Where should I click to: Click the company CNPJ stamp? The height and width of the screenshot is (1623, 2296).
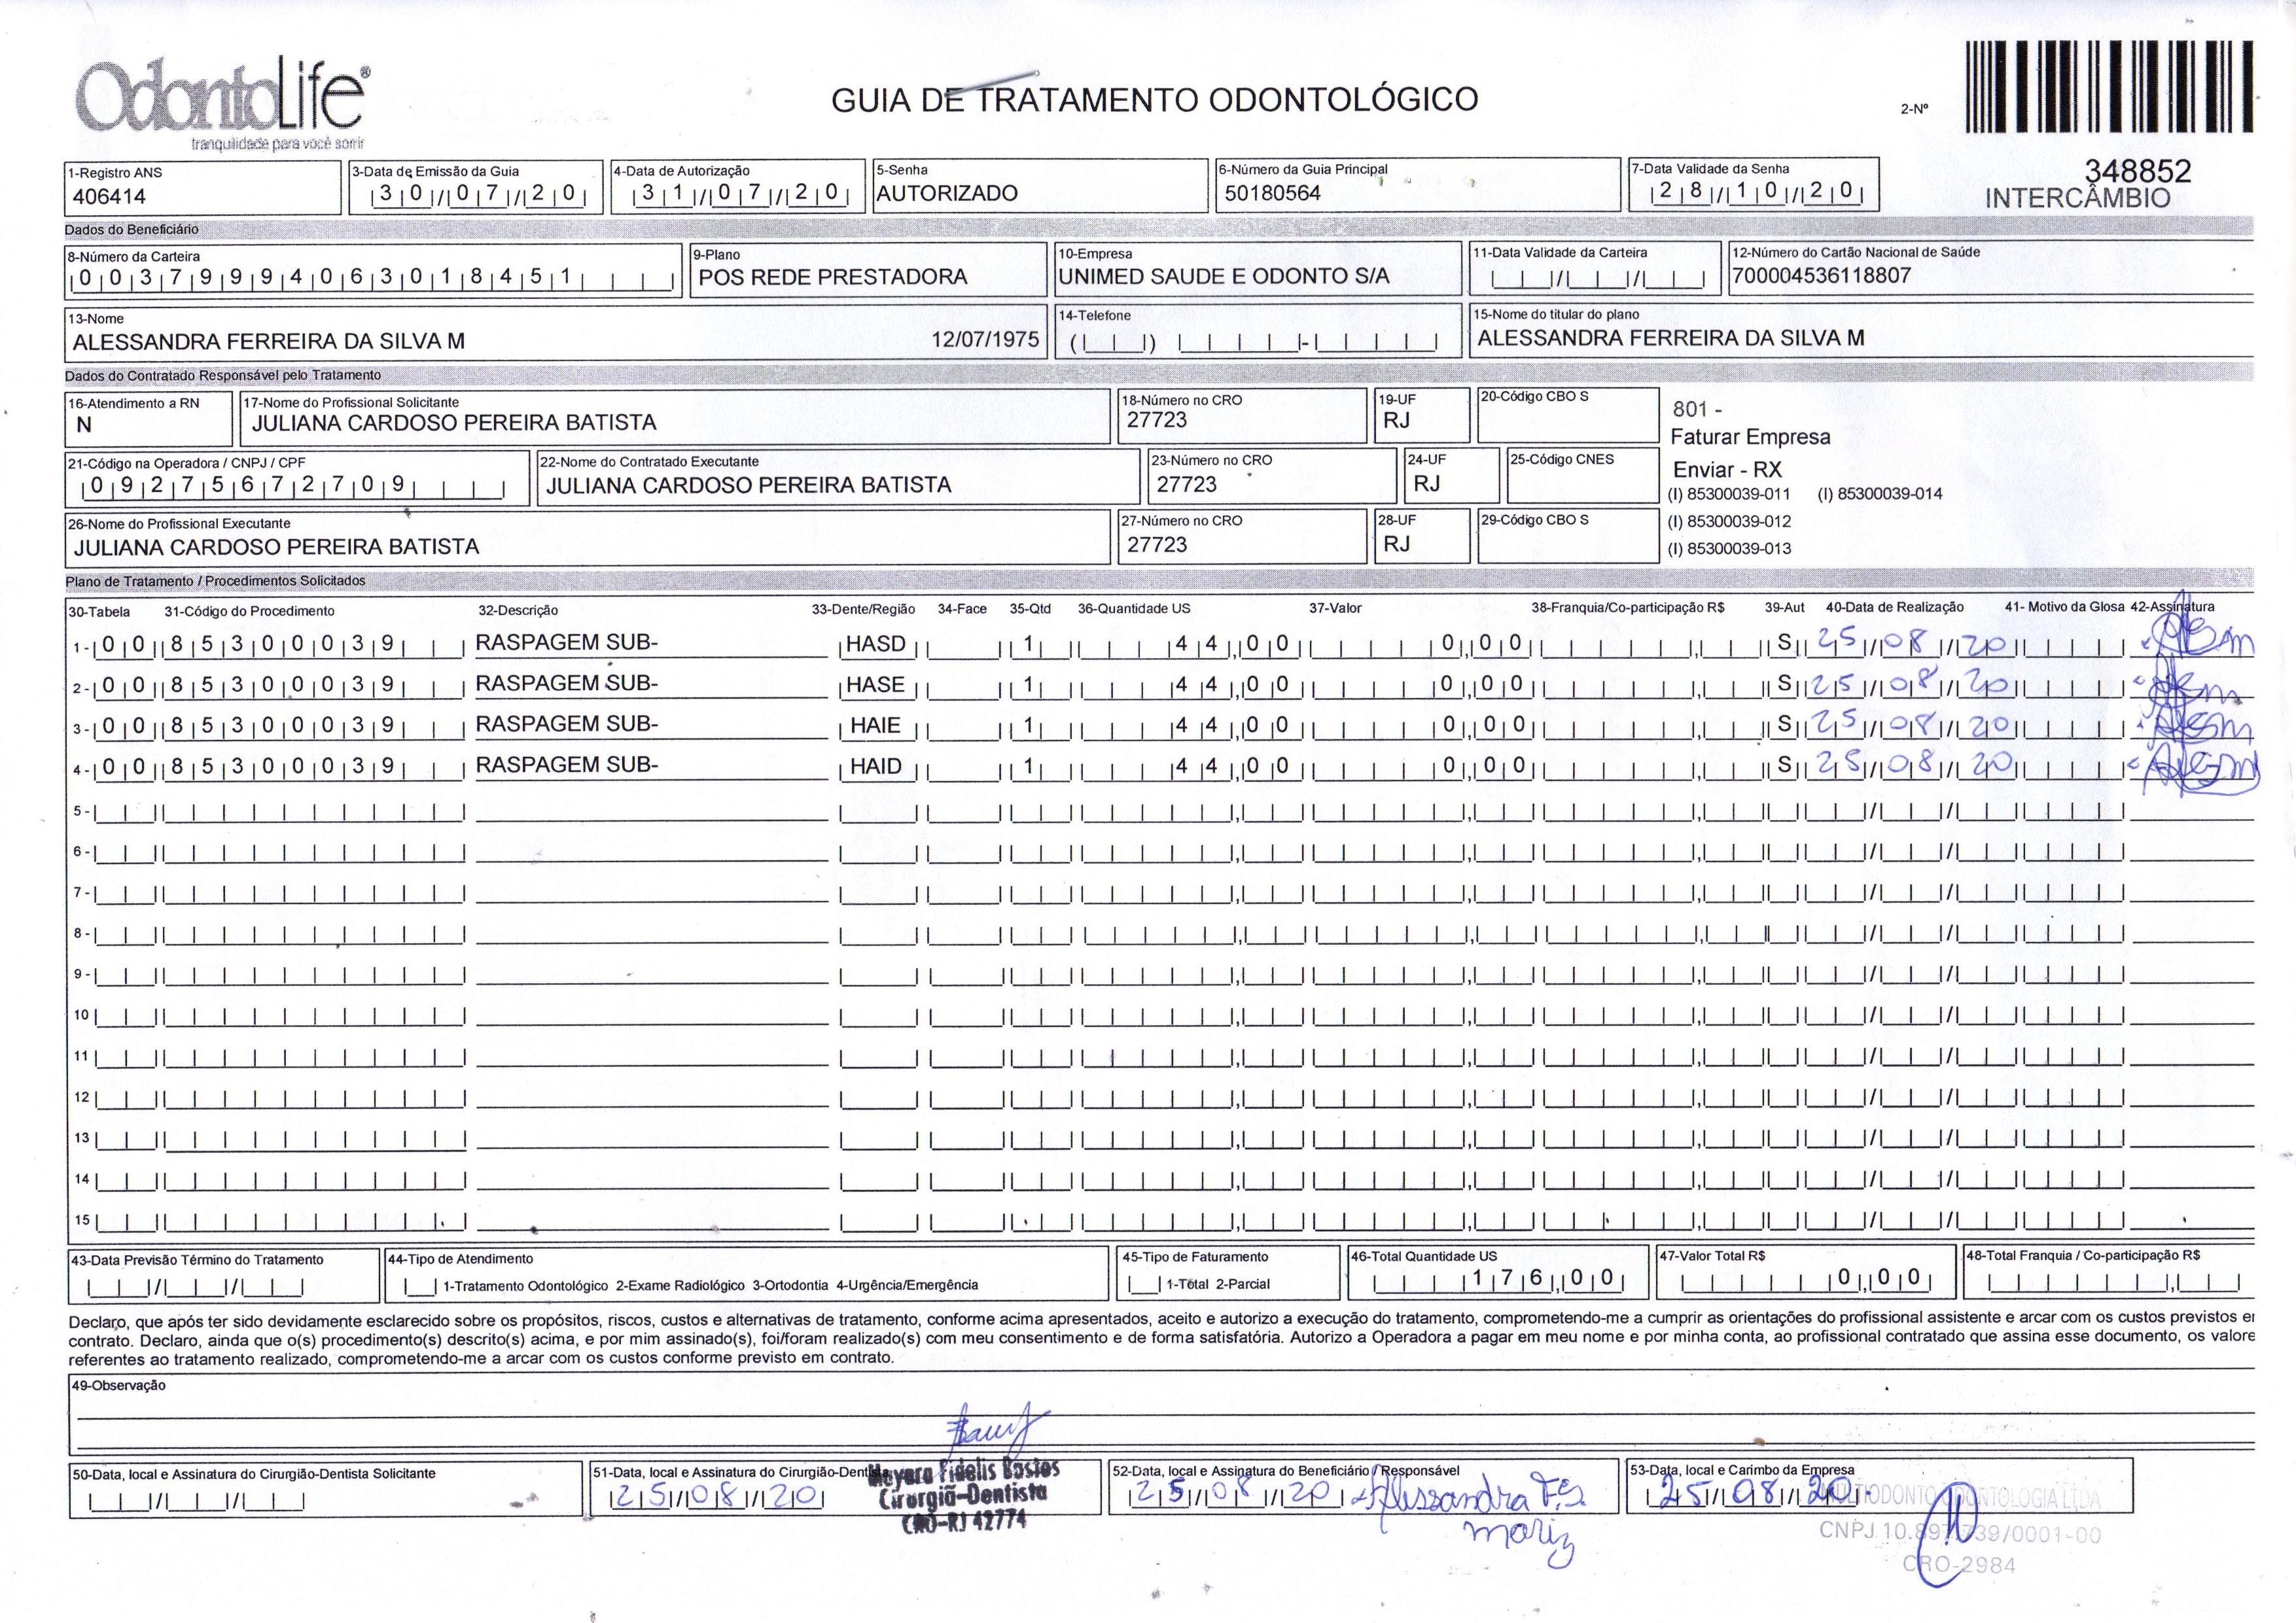tap(1960, 1530)
